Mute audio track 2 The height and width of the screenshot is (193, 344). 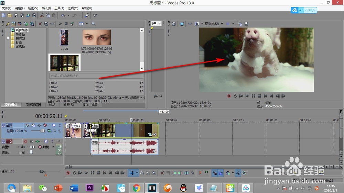46,141
